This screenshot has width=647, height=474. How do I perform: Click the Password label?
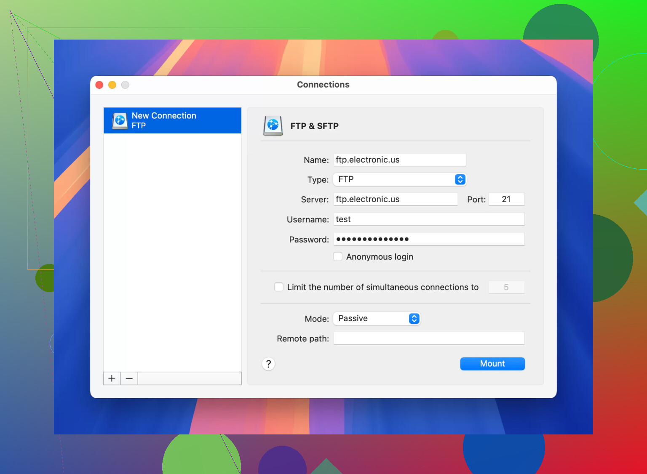click(x=309, y=240)
